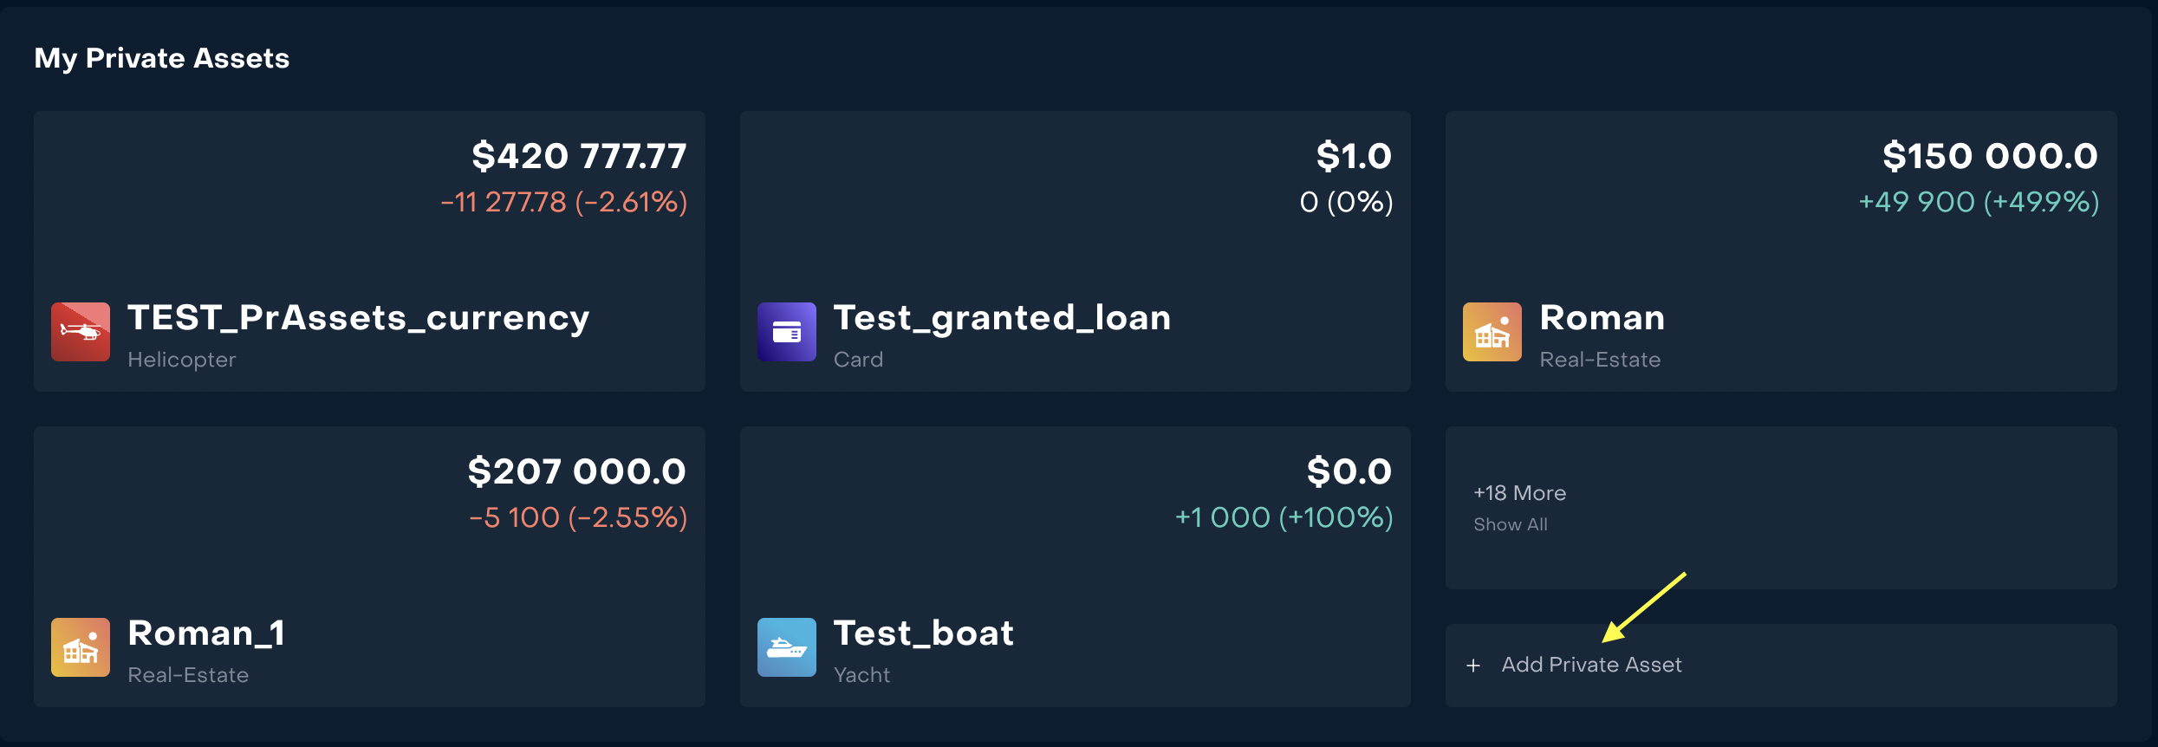This screenshot has height=747, width=2158.
Task: Select the Test_boat yacht title
Action: [923, 633]
